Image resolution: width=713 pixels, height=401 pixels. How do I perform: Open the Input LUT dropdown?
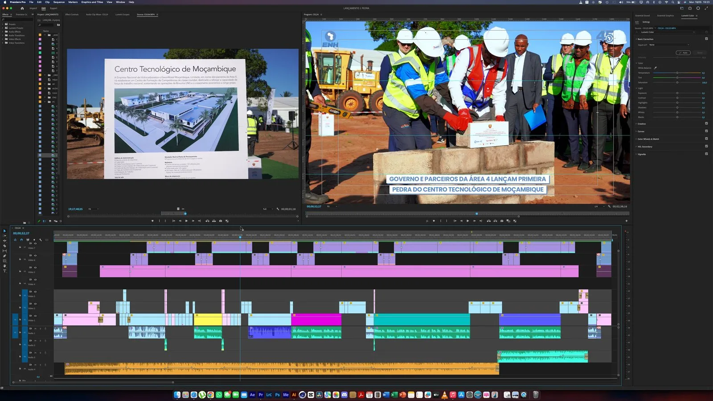(x=669, y=45)
